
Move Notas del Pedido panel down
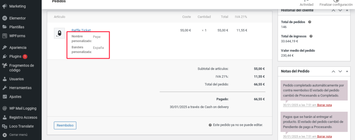pyautogui.click(x=340, y=71)
